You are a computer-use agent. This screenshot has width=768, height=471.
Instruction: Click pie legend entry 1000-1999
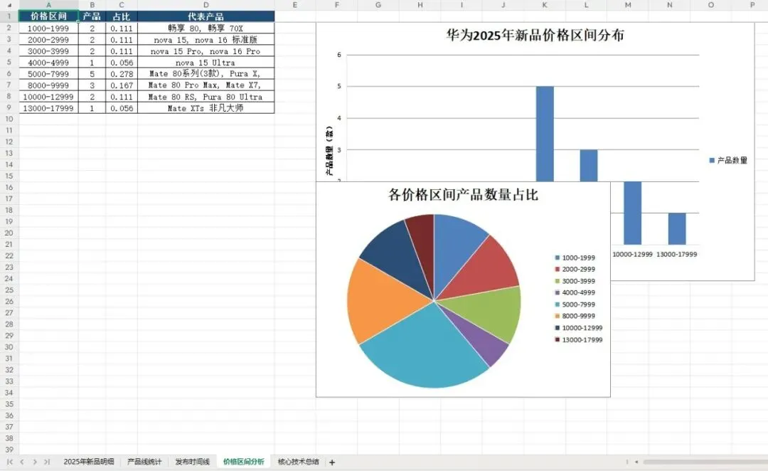click(575, 258)
